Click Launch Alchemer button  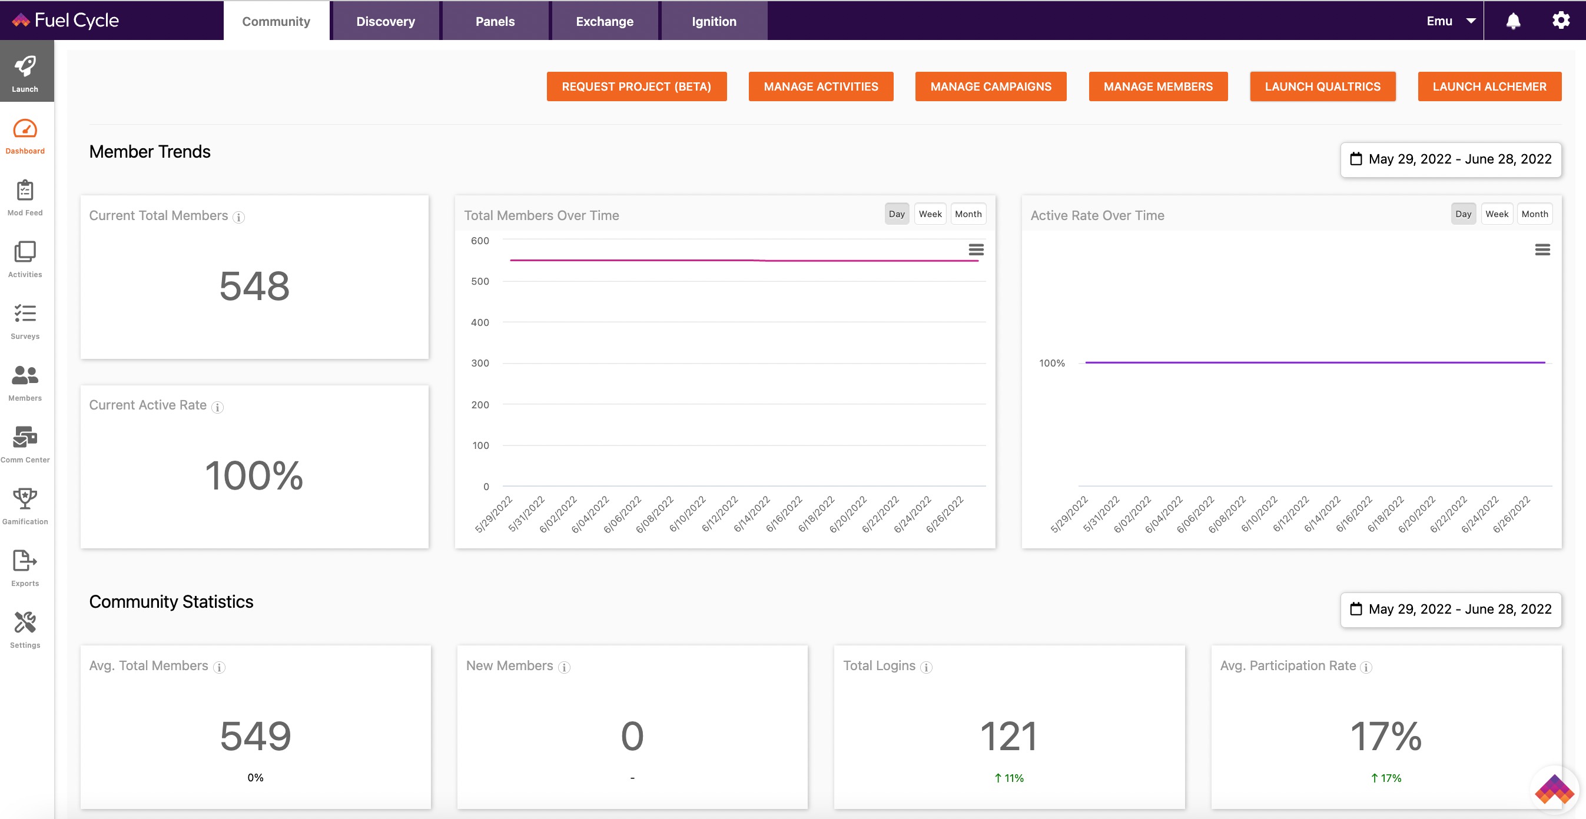1489,86
